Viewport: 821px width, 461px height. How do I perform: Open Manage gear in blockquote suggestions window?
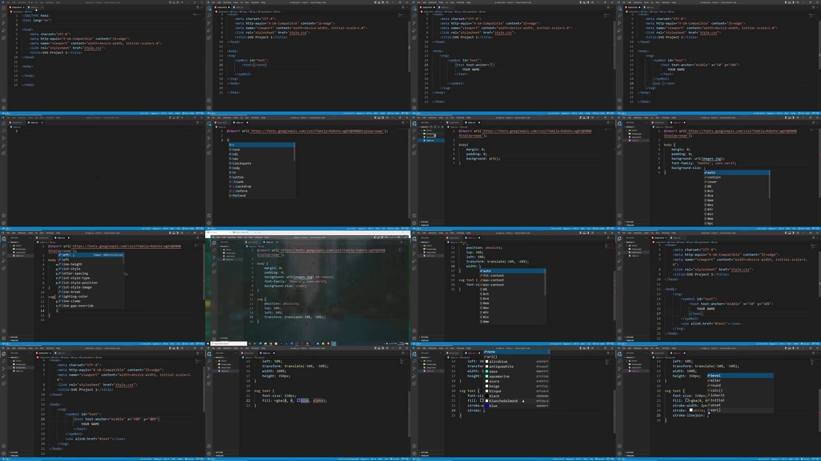(x=209, y=223)
